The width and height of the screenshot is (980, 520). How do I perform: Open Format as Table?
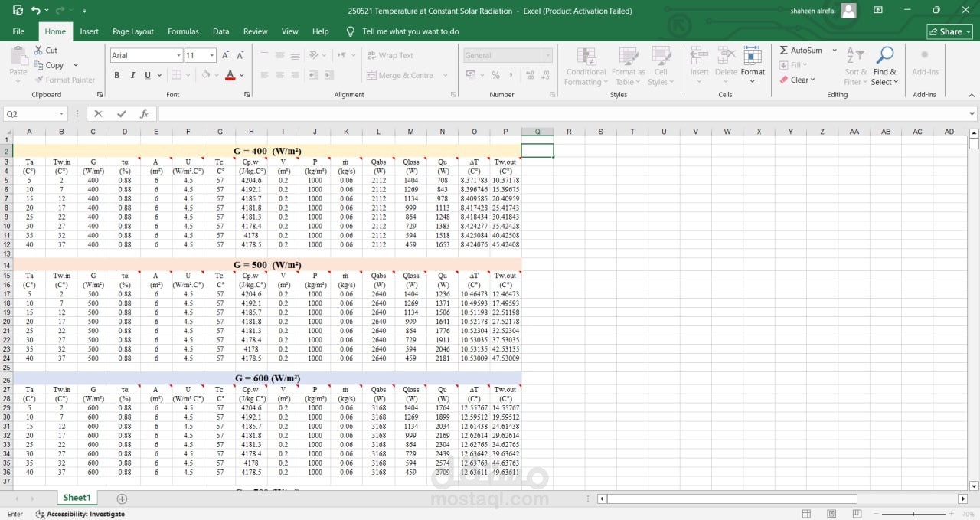[x=628, y=67]
